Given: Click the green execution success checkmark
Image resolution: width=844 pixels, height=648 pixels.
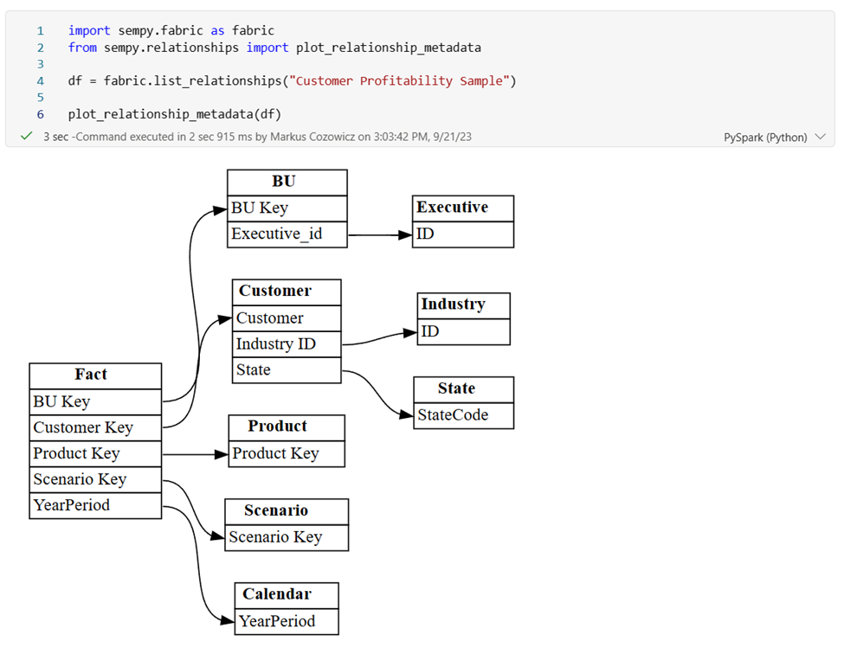Looking at the screenshot, I should 24,136.
